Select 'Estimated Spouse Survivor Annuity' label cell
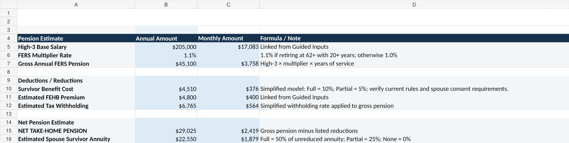The height and width of the screenshot is (143, 569). click(76, 139)
